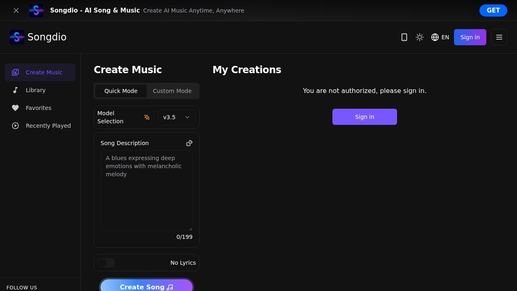Viewport: 517px width, 291px height.
Task: Open Create Music in the sidebar
Action: (x=40, y=72)
